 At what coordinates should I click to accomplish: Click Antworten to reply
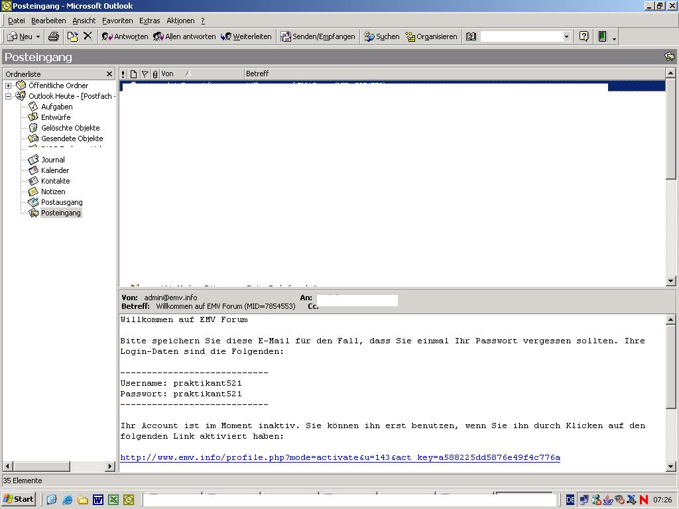point(125,37)
